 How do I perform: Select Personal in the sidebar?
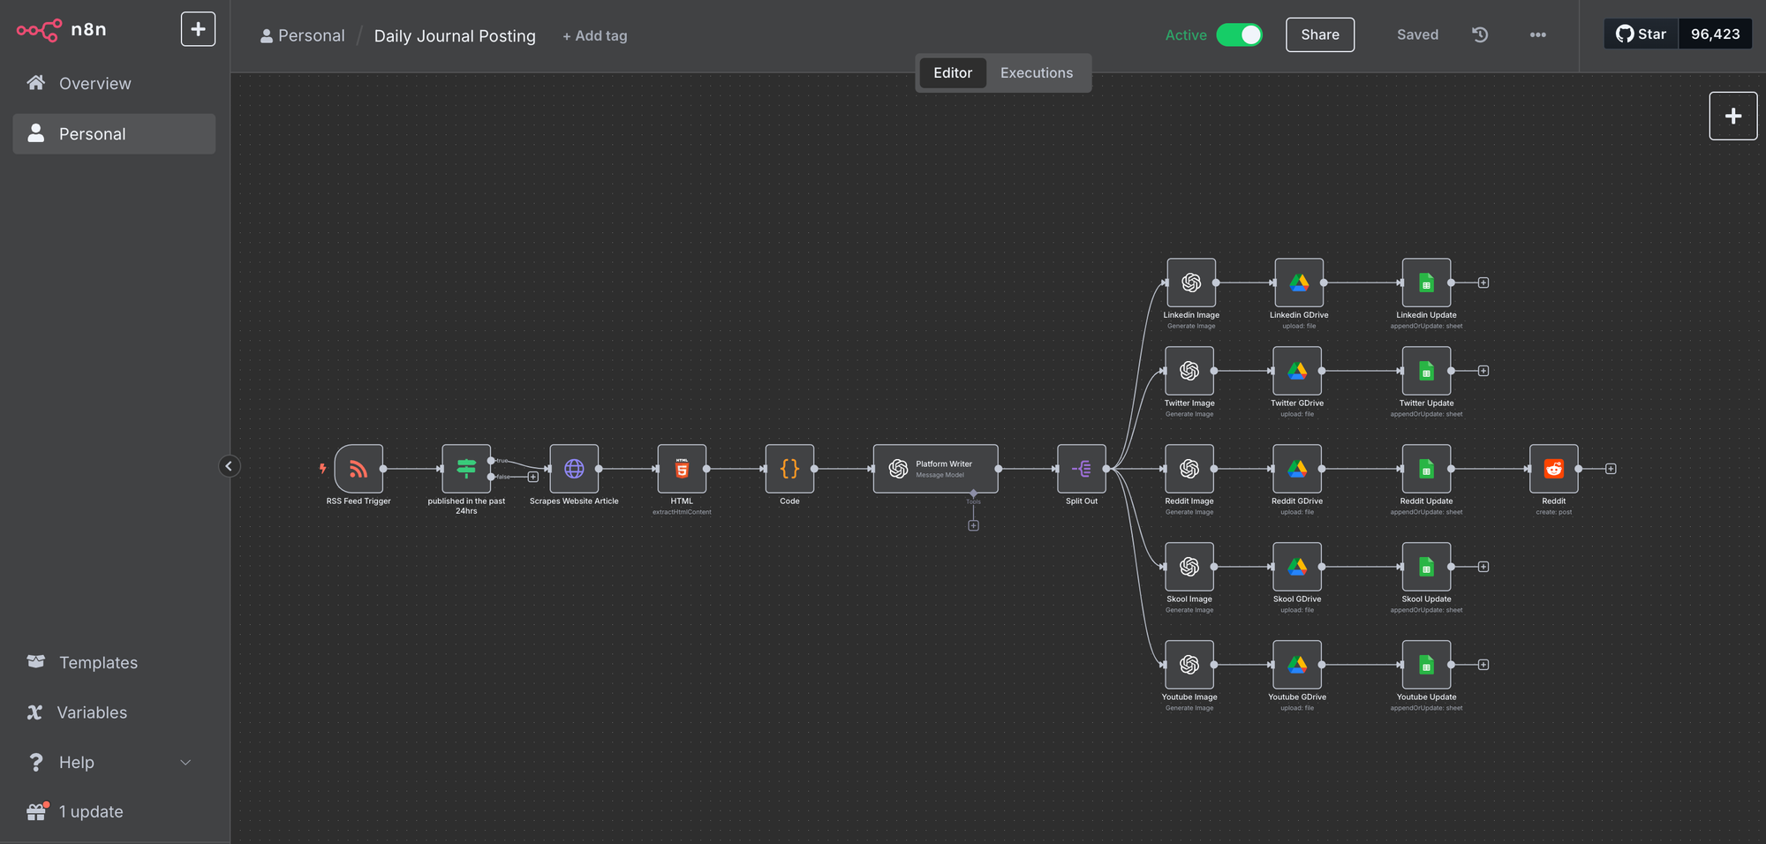tap(114, 133)
